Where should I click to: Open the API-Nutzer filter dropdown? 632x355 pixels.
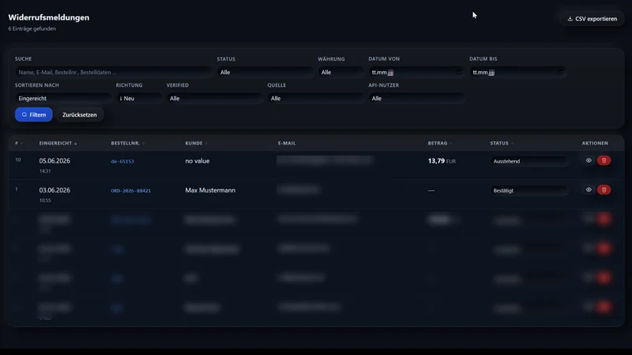coord(416,98)
